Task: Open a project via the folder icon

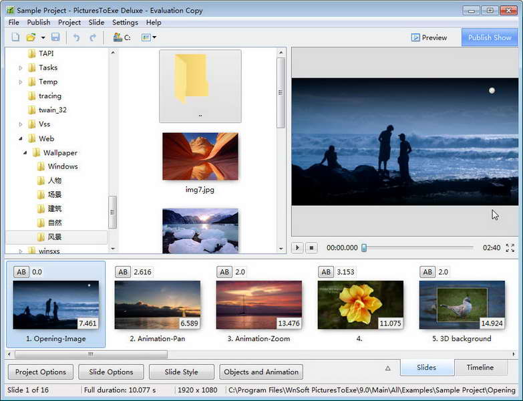Action: tap(31, 37)
